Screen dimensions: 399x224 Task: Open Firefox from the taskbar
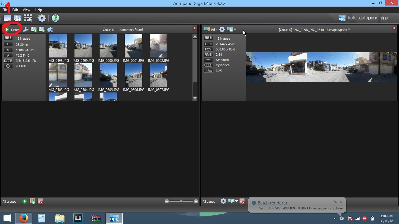click(23, 218)
